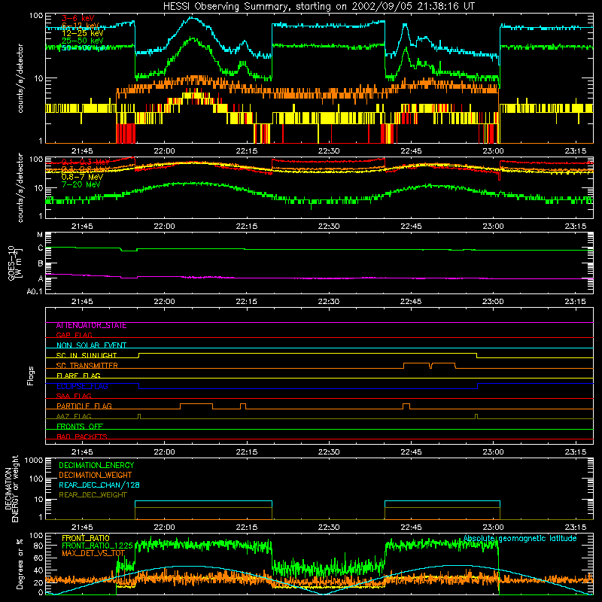Click the MAX_DET_VS_TOT legend label
The height and width of the screenshot is (602, 602).
point(93,553)
